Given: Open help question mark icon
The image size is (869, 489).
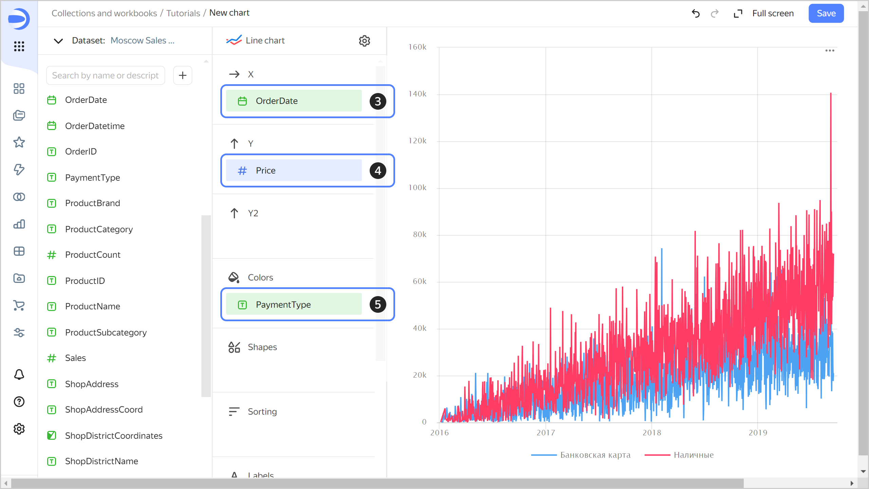Looking at the screenshot, I should (x=19, y=402).
